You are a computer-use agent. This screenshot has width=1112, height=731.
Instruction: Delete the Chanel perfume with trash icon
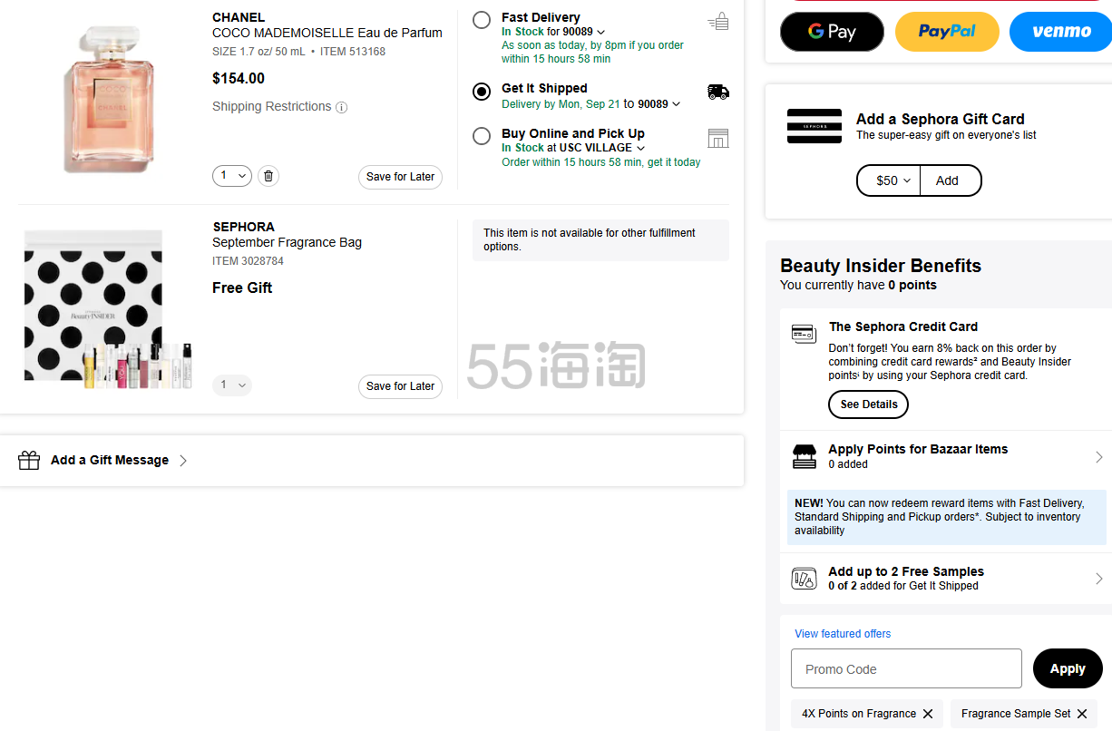tap(268, 176)
